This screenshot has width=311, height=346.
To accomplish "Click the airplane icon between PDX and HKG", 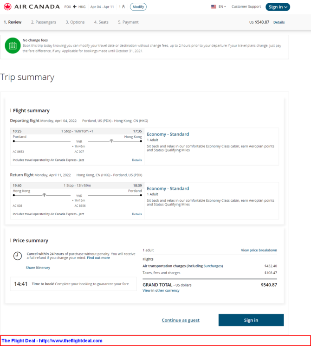I will click(x=75, y=6).
